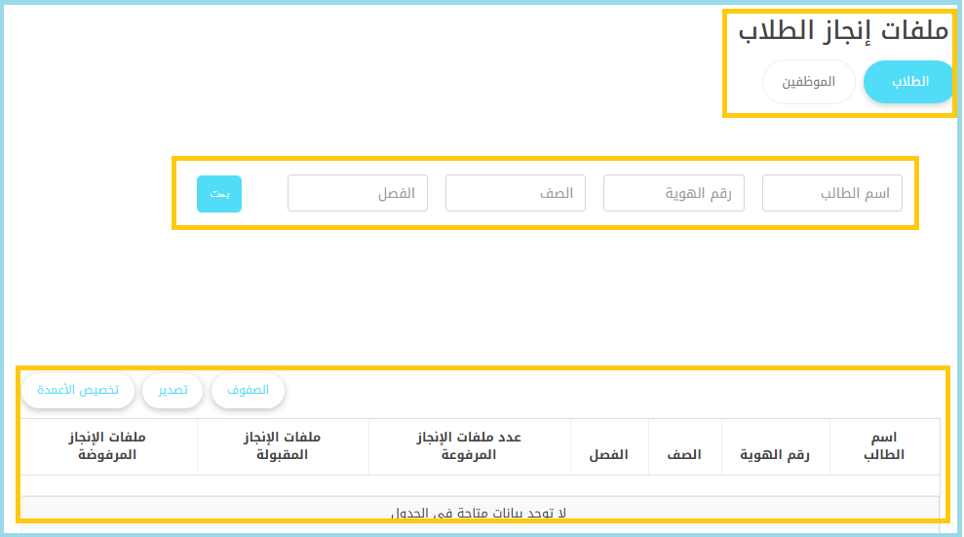Viewport: 964px width, 537px height.
Task: Switch to the الطلاب tab
Action: [x=909, y=82]
